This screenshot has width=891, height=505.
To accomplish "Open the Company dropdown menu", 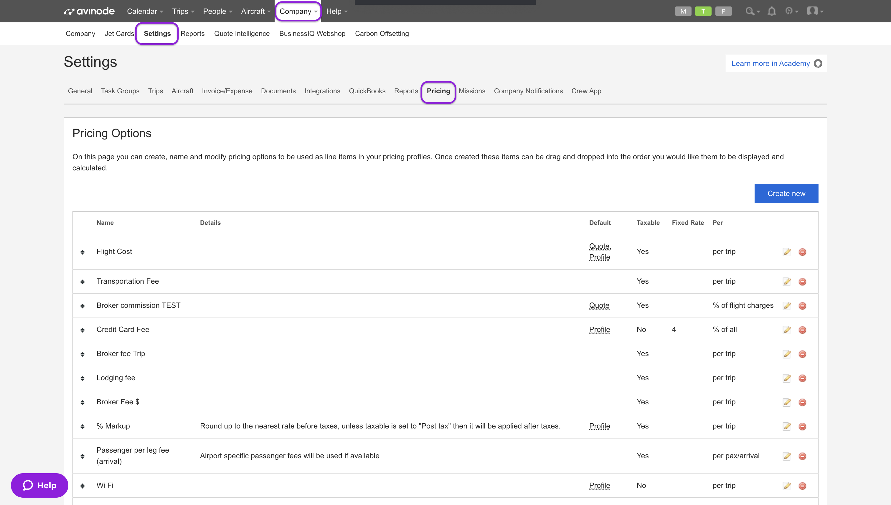I will 298,11.
